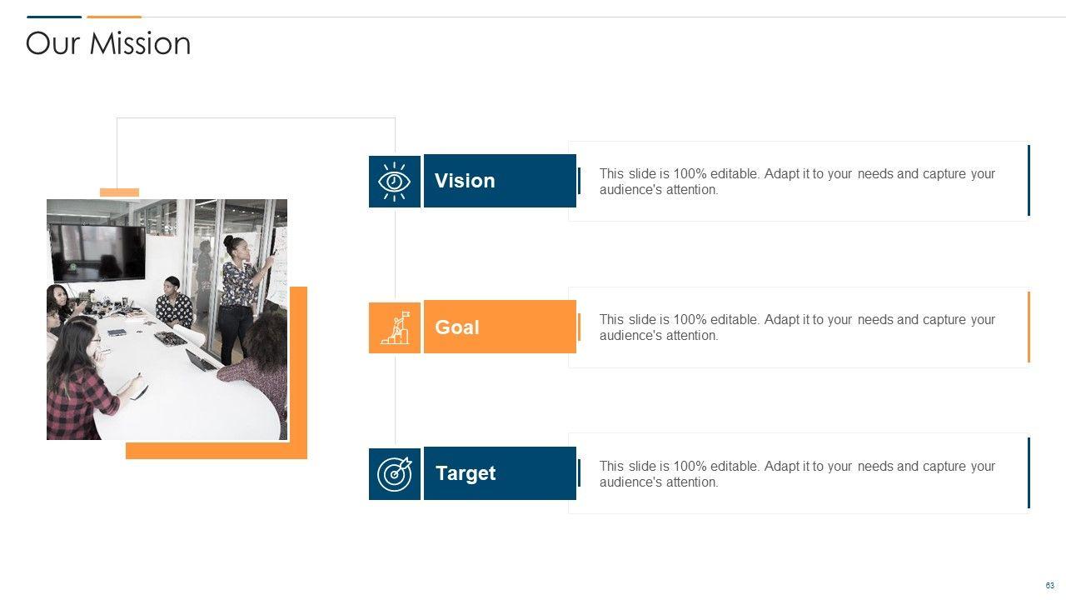Click the Goal flag-on-stairs icon
1066x600 pixels.
395,327
